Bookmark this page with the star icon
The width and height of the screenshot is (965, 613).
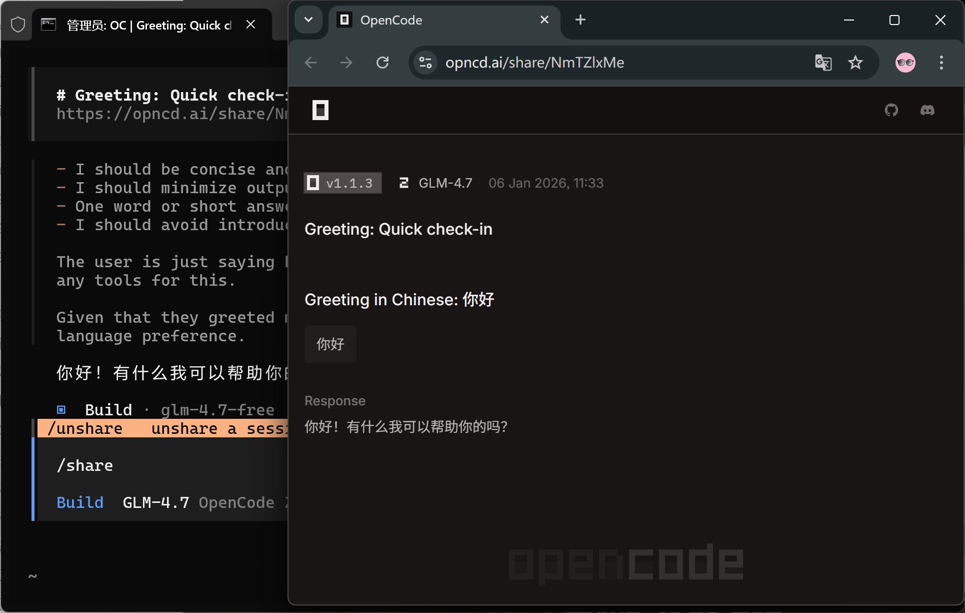[855, 63]
